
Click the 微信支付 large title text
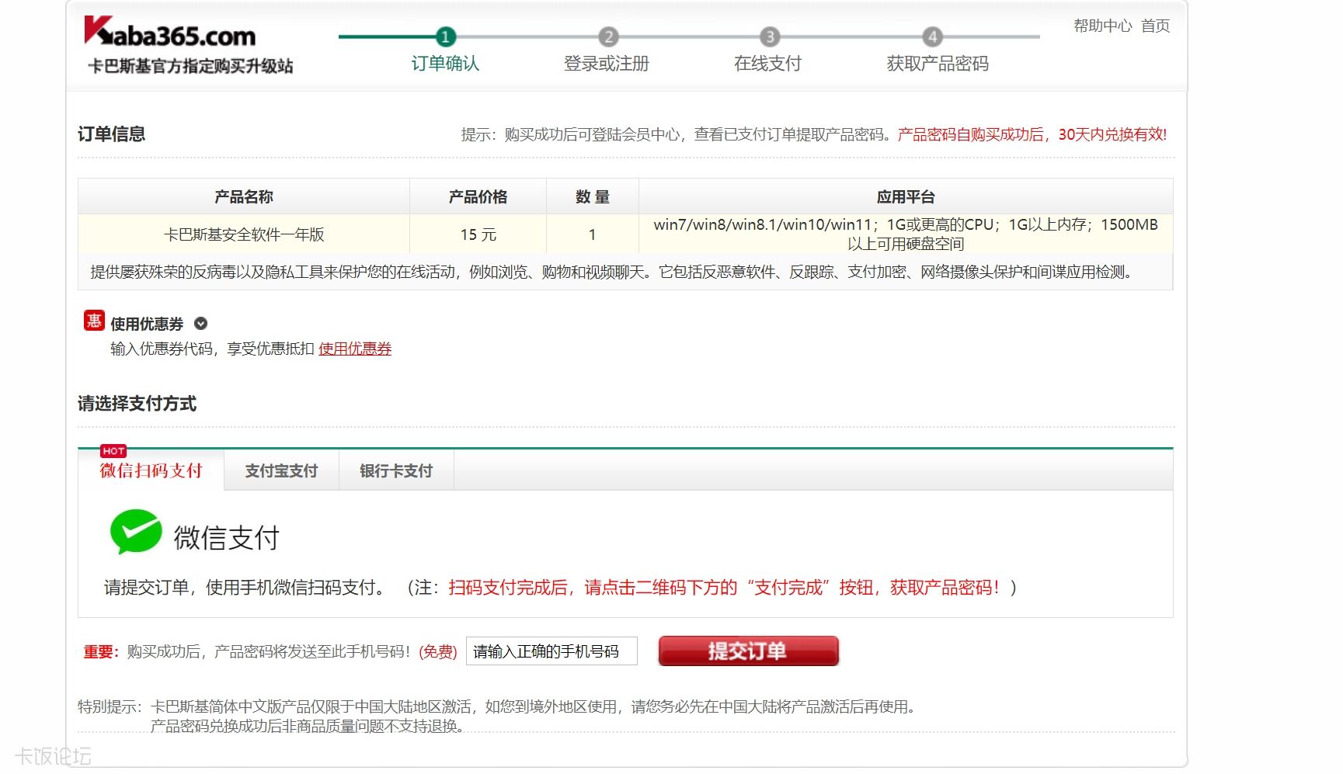[226, 538]
